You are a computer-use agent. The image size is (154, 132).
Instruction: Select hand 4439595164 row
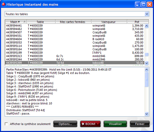coord(75,49)
